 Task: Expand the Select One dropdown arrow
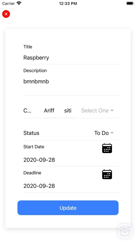coord(112,111)
